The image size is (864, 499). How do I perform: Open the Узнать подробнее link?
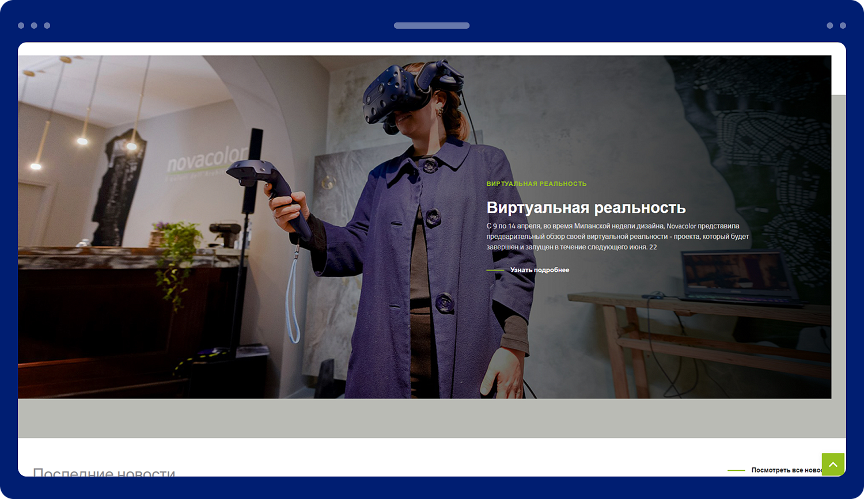(x=540, y=270)
